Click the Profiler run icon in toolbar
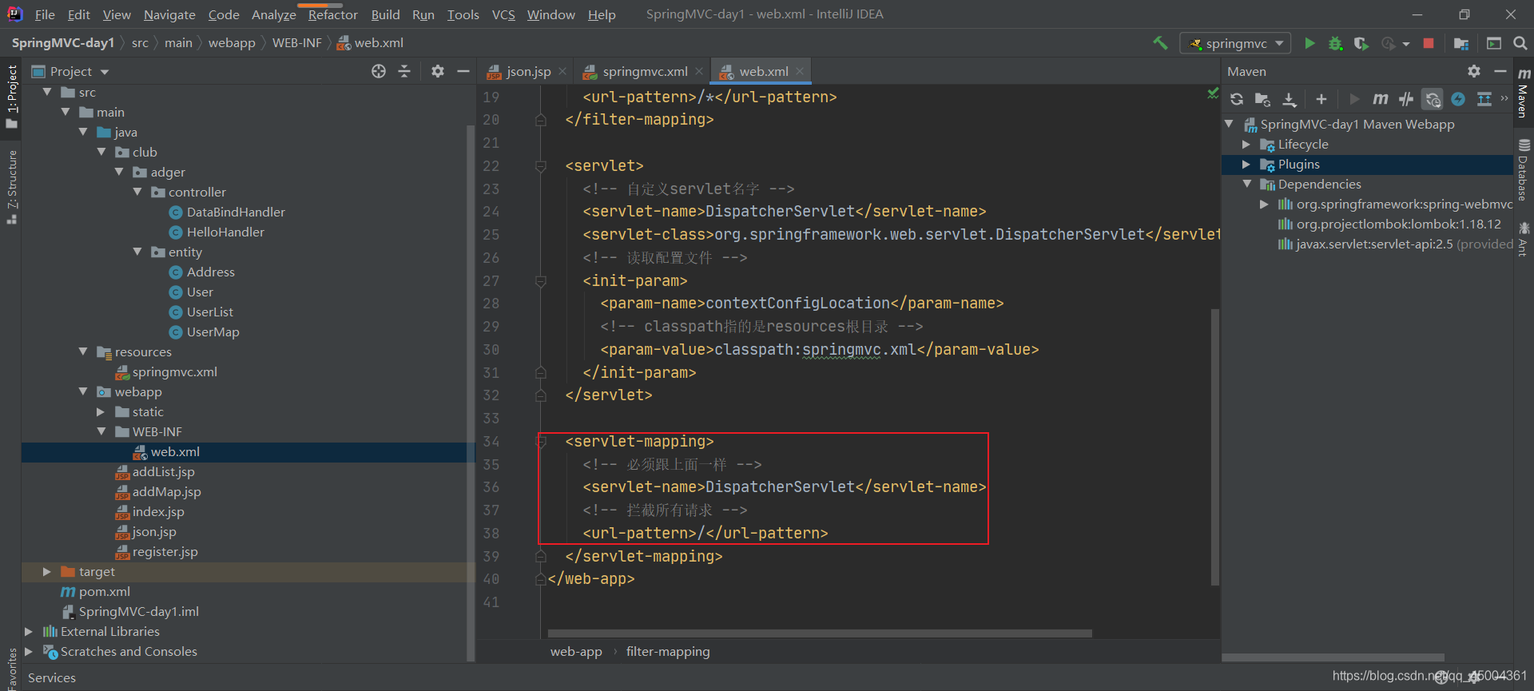Screen dimensions: 1534x691 1389,43
